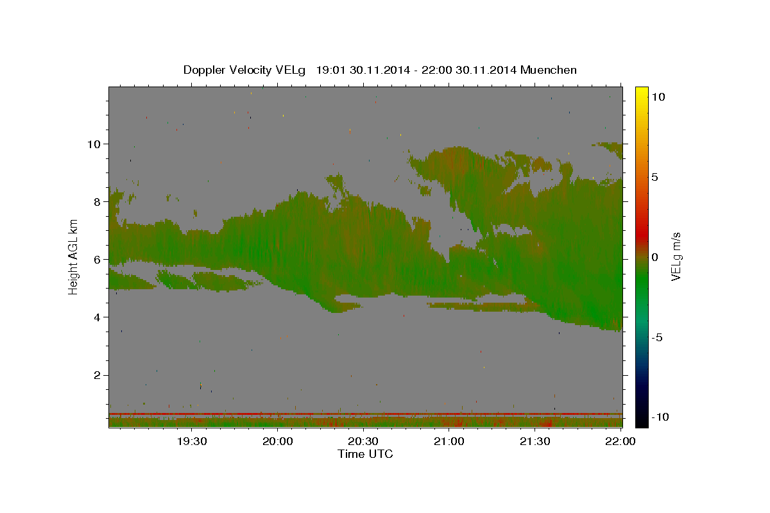This screenshot has height=513, width=770.
Task: Click the "VELg m/s" colorbar label
Action: (676, 256)
